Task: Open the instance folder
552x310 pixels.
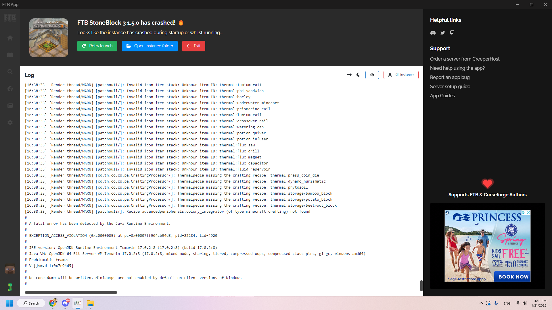Action: [x=149, y=46]
